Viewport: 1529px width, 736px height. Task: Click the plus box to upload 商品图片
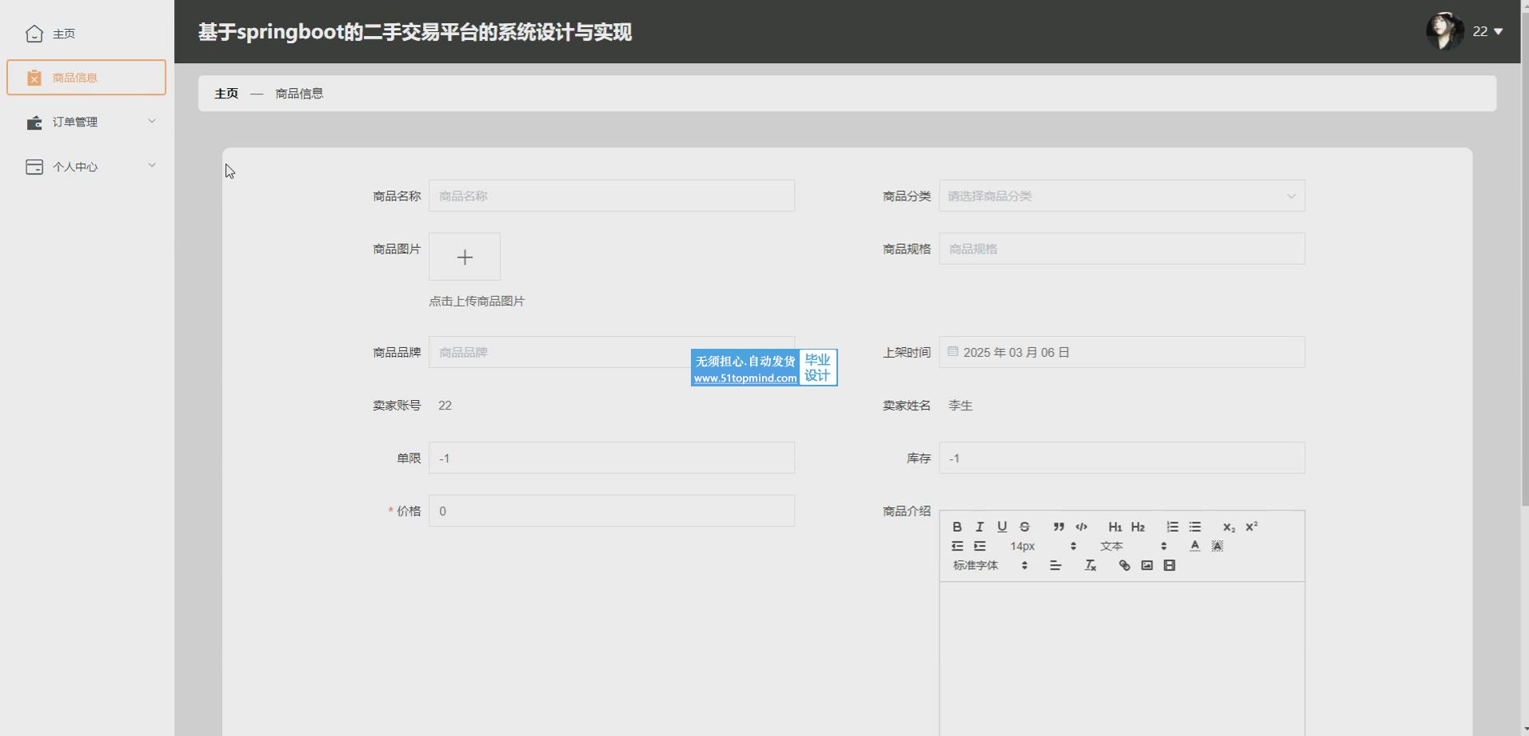pos(465,257)
